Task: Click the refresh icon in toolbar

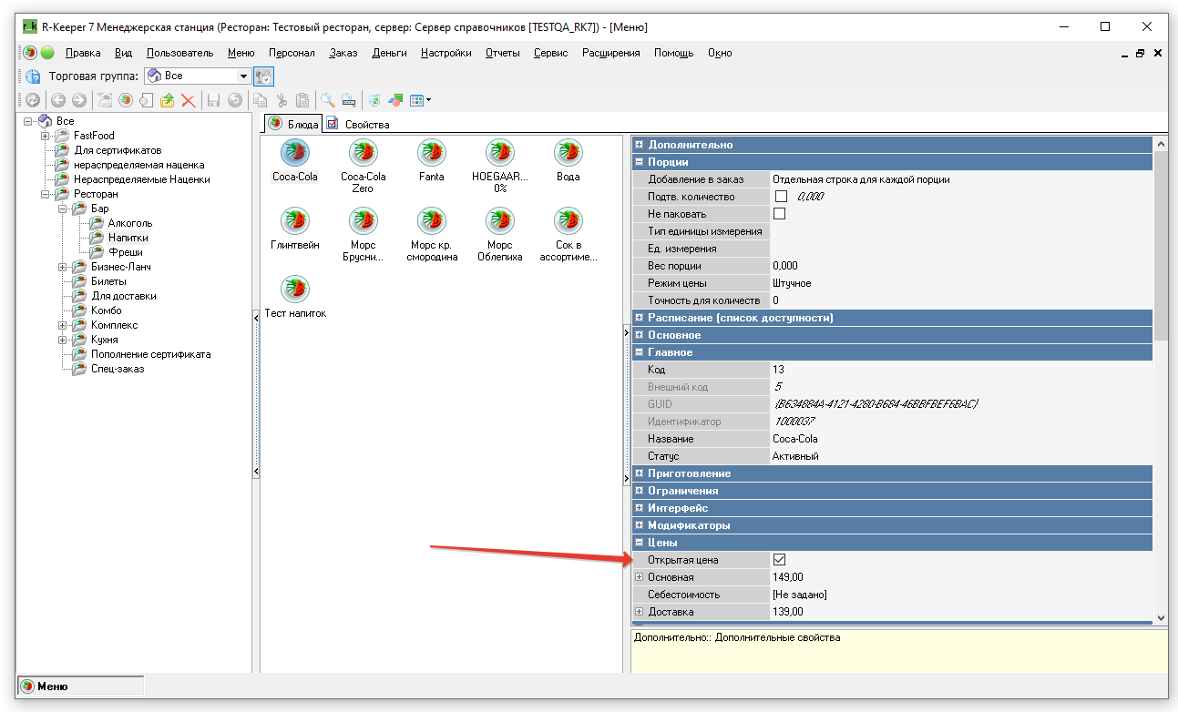Action: coord(32,101)
